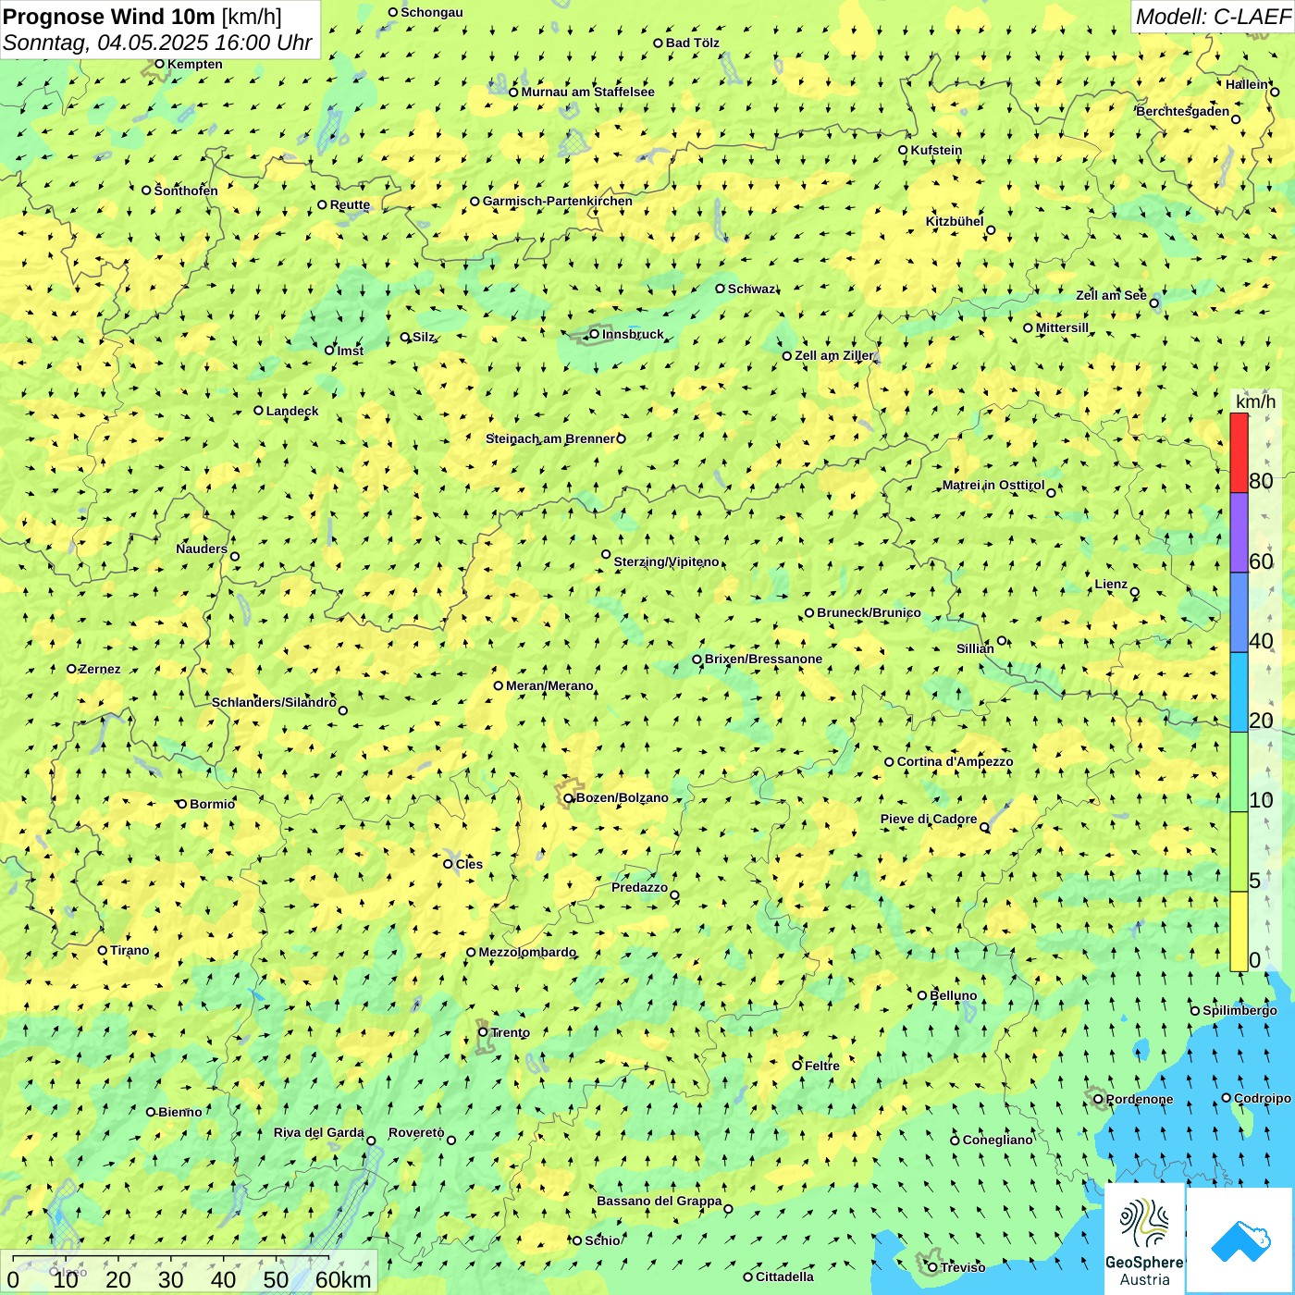The height and width of the screenshot is (1295, 1295).
Task: Select the Feltre location marker
Action: (796, 1066)
